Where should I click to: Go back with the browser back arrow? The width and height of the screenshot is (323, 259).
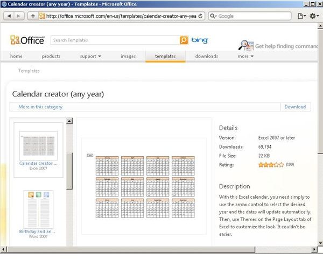9,16
